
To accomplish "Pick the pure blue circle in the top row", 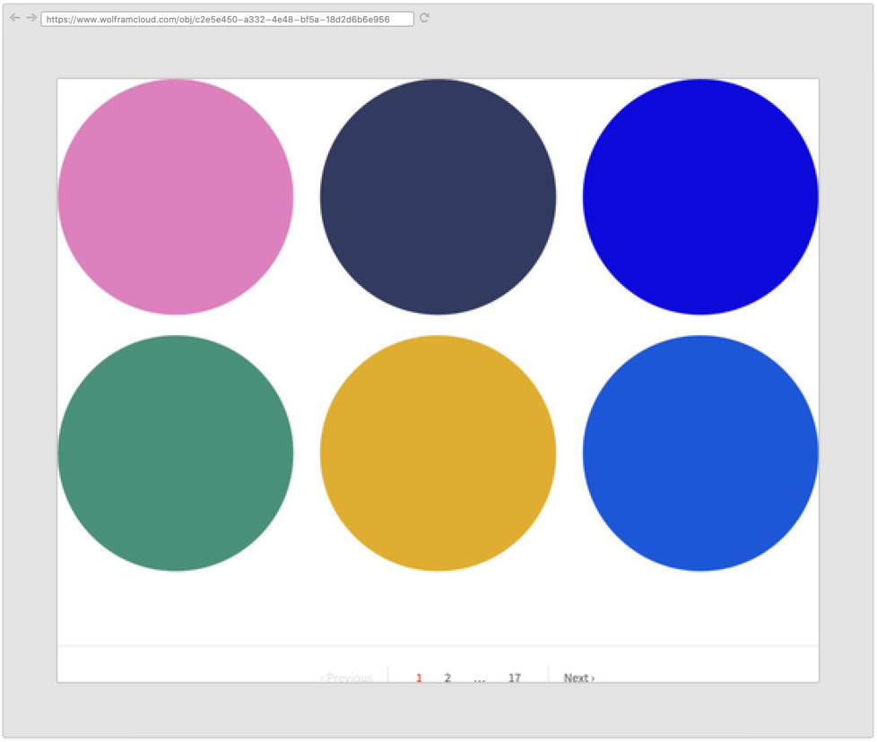I will tap(700, 197).
